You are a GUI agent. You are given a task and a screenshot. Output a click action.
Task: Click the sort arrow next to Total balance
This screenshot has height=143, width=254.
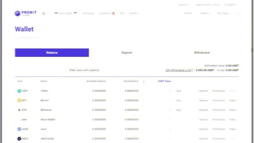click(144, 81)
